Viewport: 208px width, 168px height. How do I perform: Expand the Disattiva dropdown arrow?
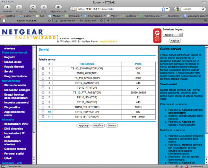coord(17,16)
